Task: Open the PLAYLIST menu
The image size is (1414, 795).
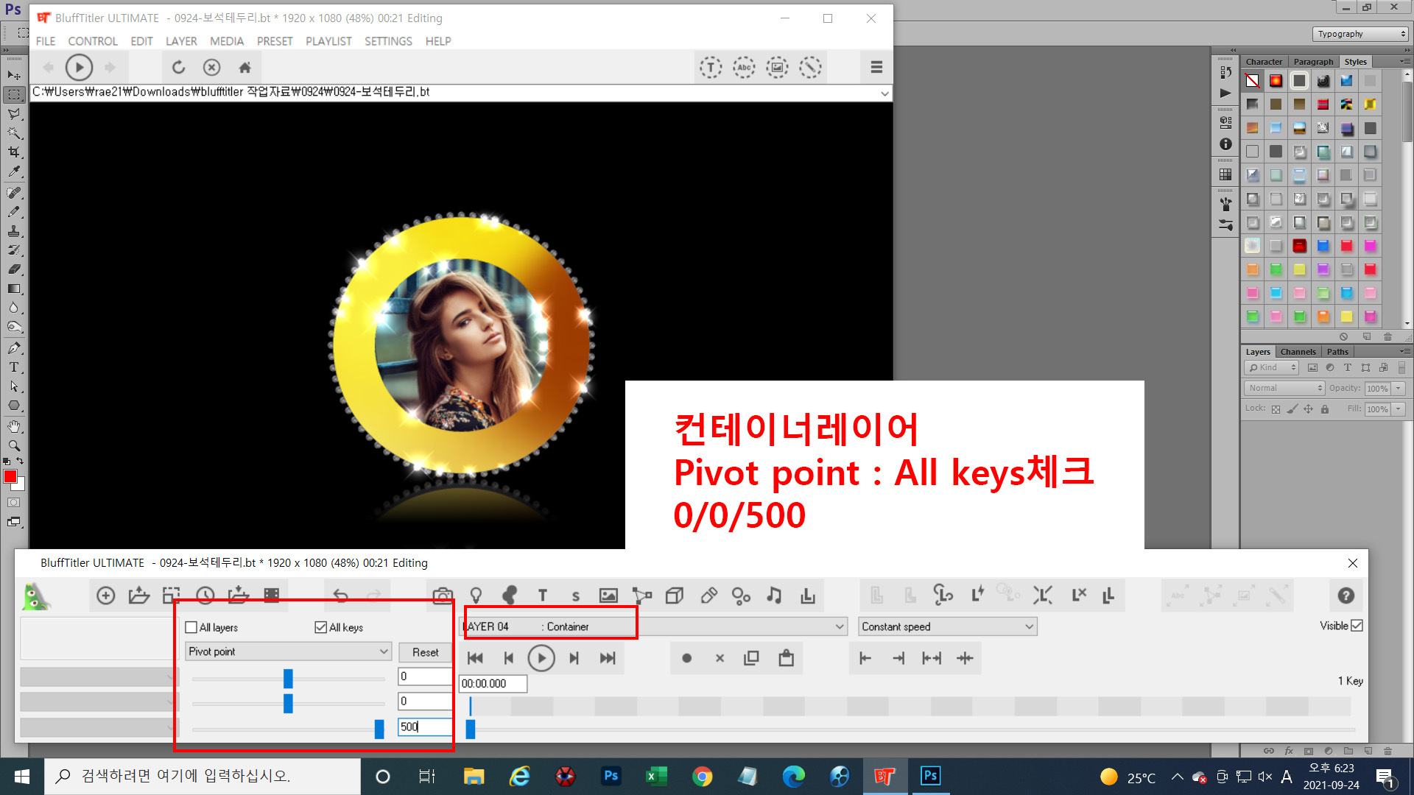Action: pos(328,41)
